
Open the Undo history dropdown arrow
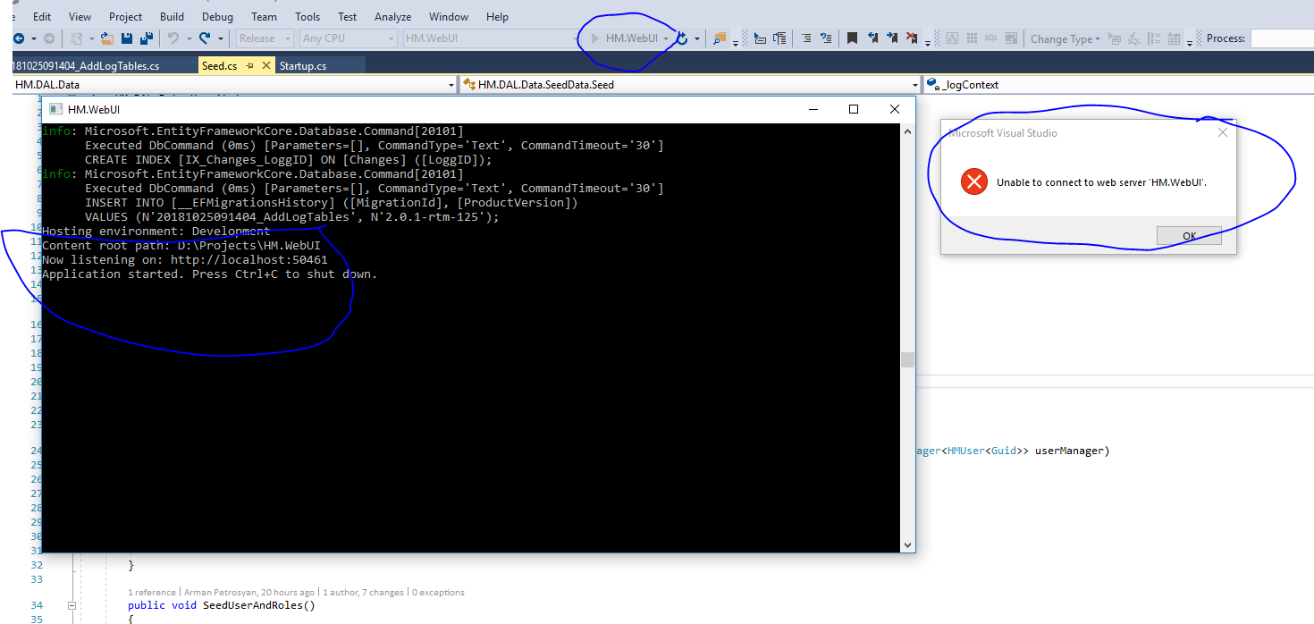click(189, 38)
